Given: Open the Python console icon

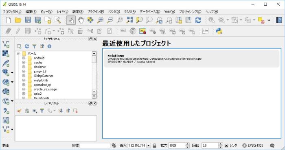Looking at the screenshot, I should [219, 31].
